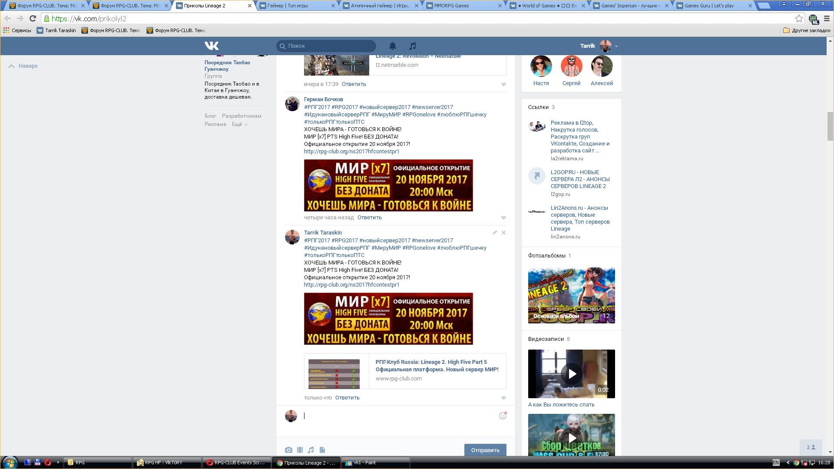Play the 17:30 video thumbnail
The height and width of the screenshot is (469, 834).
tap(571, 436)
